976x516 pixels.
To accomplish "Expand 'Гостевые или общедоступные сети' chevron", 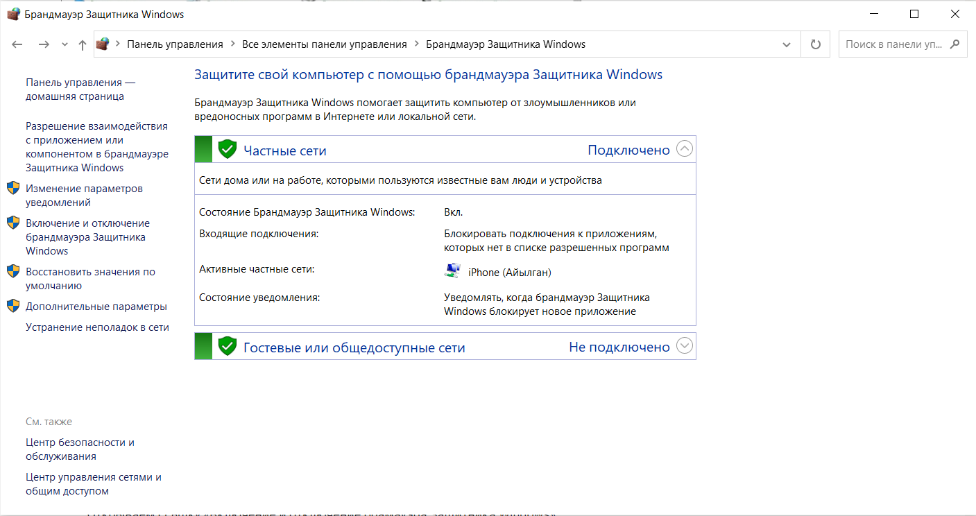I will click(x=684, y=346).
